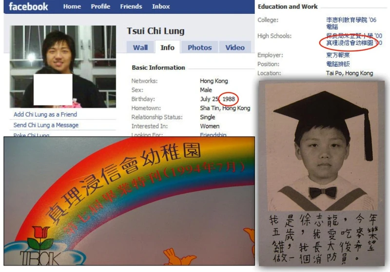The image size is (390, 272).
Task: Switch to the Photos tab
Action: [200, 47]
